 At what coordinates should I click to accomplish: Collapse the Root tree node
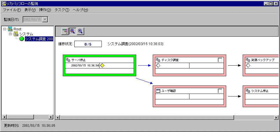coord(5,29)
